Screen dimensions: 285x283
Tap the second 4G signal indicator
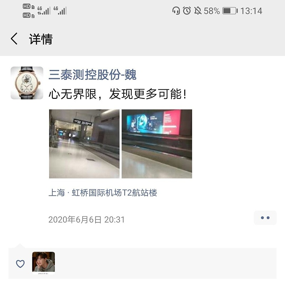tap(60, 11)
